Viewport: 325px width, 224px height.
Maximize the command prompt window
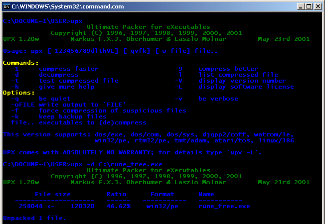click(309, 6)
